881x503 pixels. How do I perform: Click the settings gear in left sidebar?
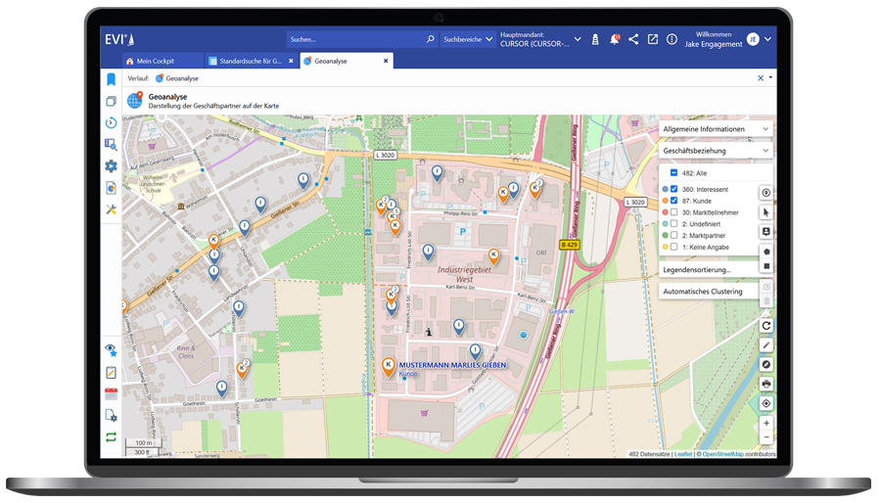click(x=111, y=166)
